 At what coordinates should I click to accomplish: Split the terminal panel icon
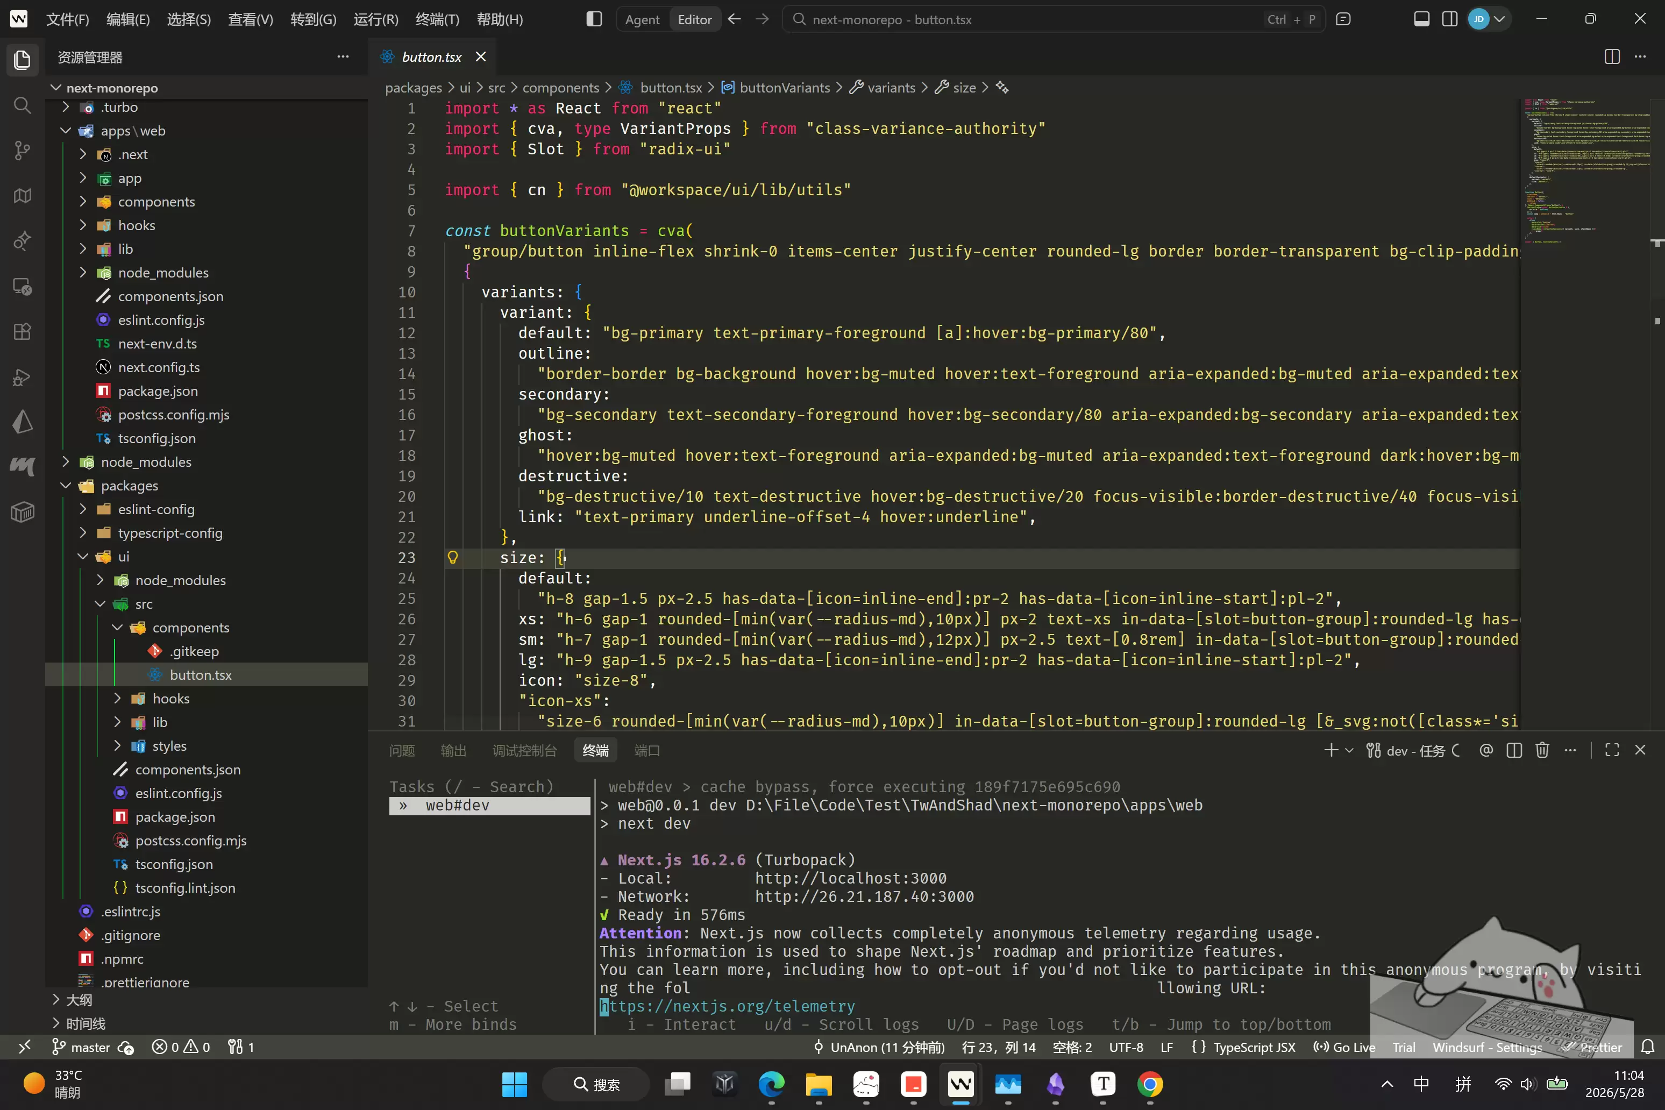pos(1514,750)
